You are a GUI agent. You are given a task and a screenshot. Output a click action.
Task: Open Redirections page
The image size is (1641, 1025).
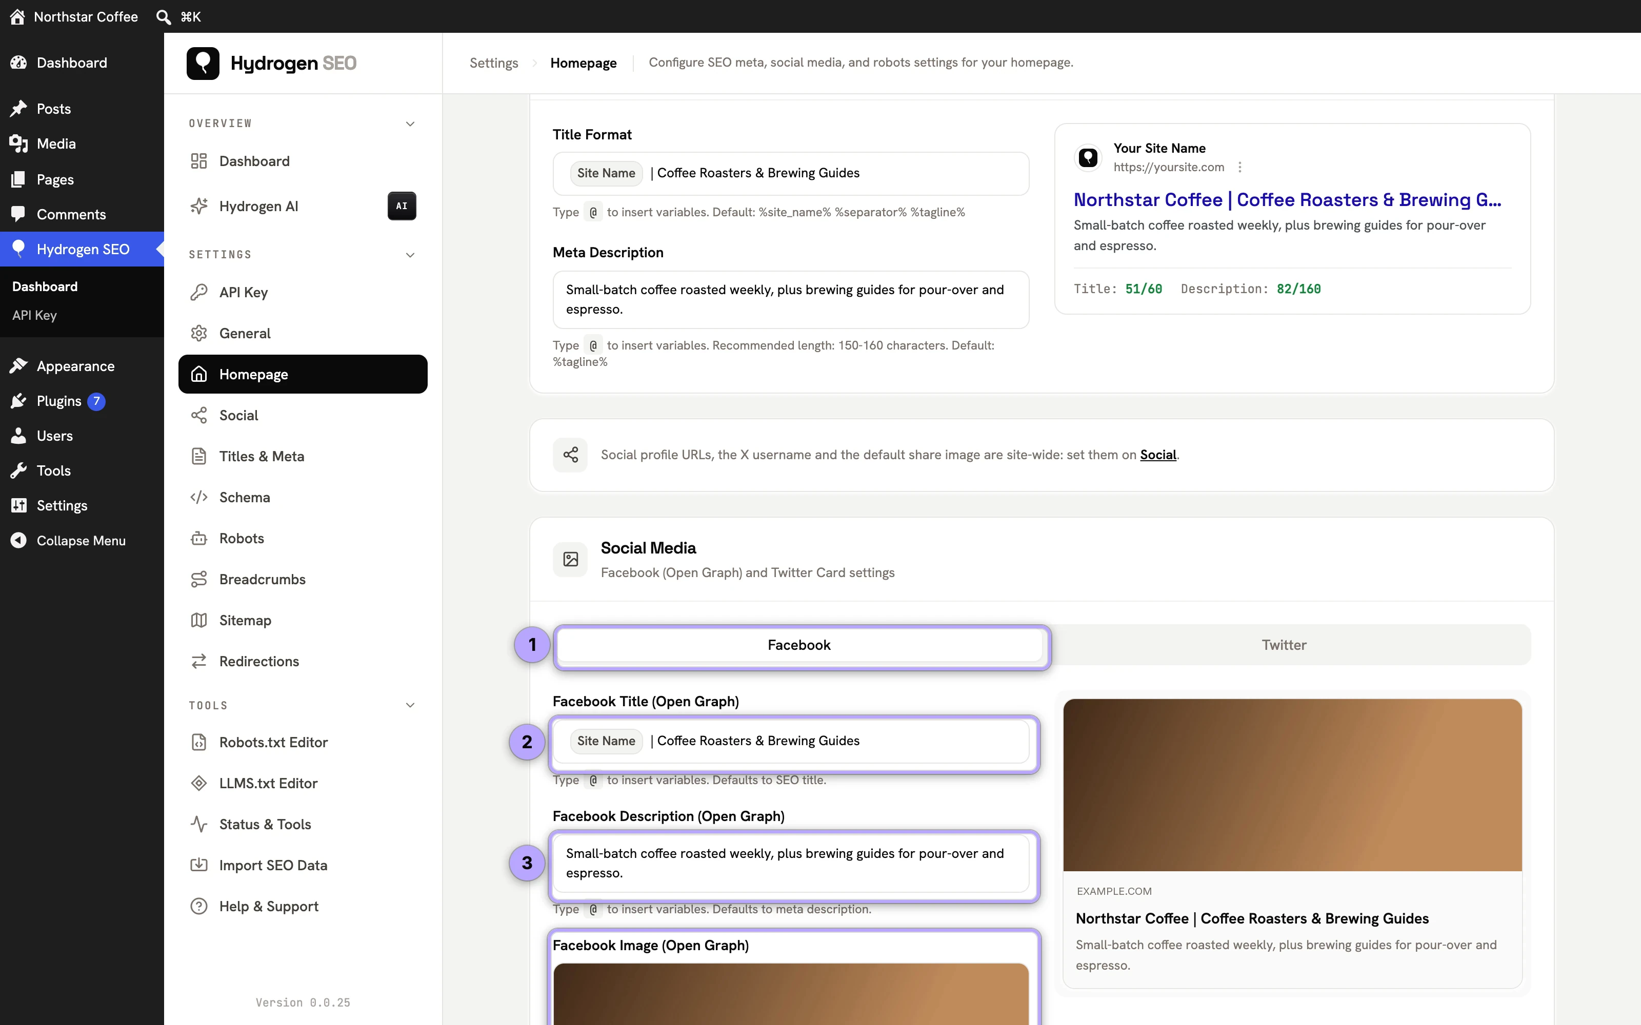point(303,662)
